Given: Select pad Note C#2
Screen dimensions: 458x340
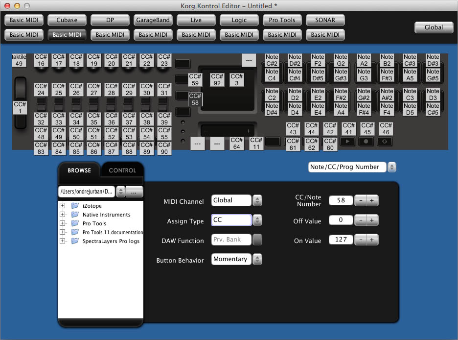Looking at the screenshot, I should coord(272,60).
